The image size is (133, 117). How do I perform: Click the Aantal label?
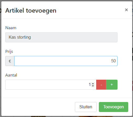click(11, 75)
